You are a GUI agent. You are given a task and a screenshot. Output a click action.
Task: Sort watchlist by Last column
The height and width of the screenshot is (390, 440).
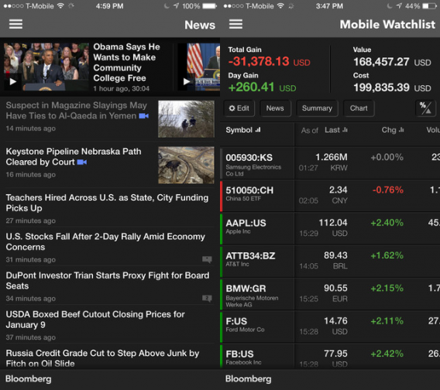(x=336, y=130)
